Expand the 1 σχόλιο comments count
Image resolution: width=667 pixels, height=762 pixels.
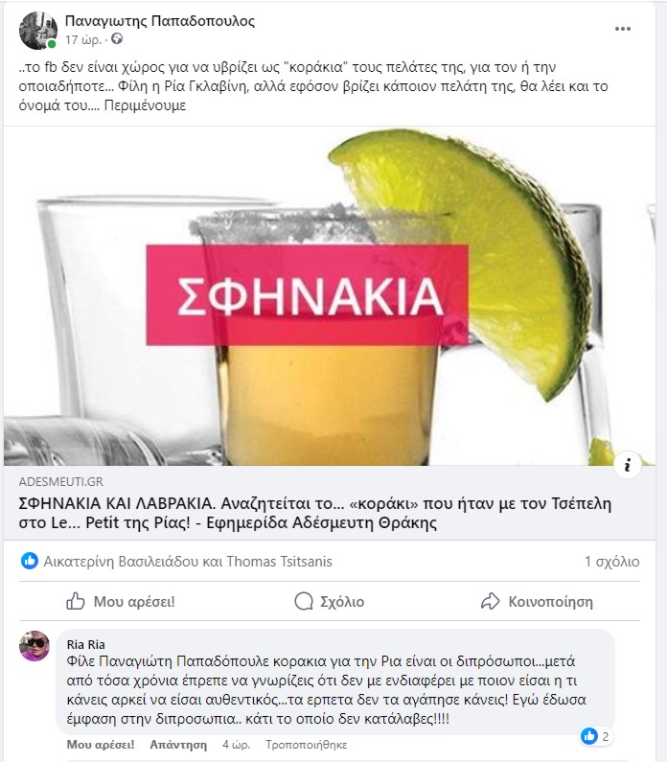611,562
